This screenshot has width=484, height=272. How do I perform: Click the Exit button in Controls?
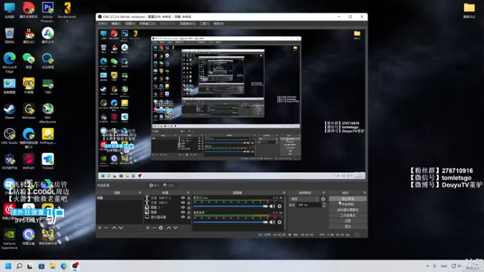point(348,226)
